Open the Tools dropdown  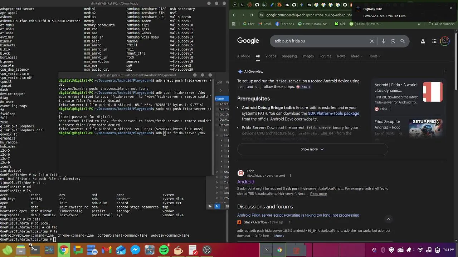[x=375, y=56]
